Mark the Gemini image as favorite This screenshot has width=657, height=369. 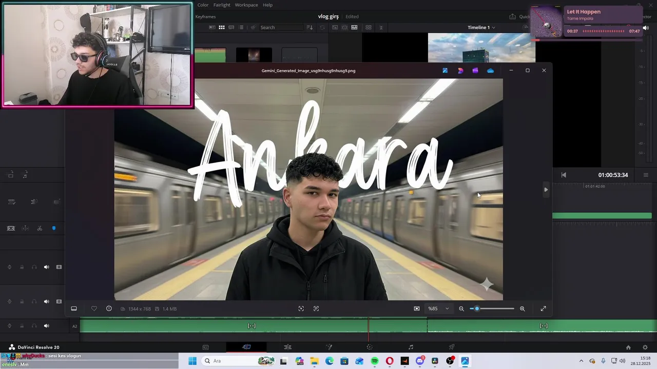click(94, 309)
